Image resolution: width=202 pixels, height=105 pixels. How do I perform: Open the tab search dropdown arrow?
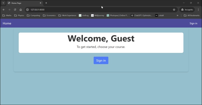(3, 3)
